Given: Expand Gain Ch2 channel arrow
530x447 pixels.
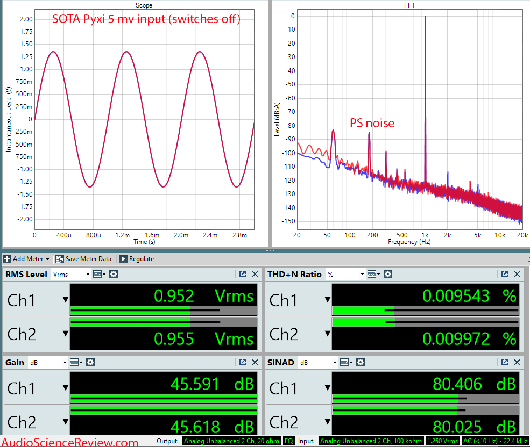Looking at the screenshot, I should [66, 421].
